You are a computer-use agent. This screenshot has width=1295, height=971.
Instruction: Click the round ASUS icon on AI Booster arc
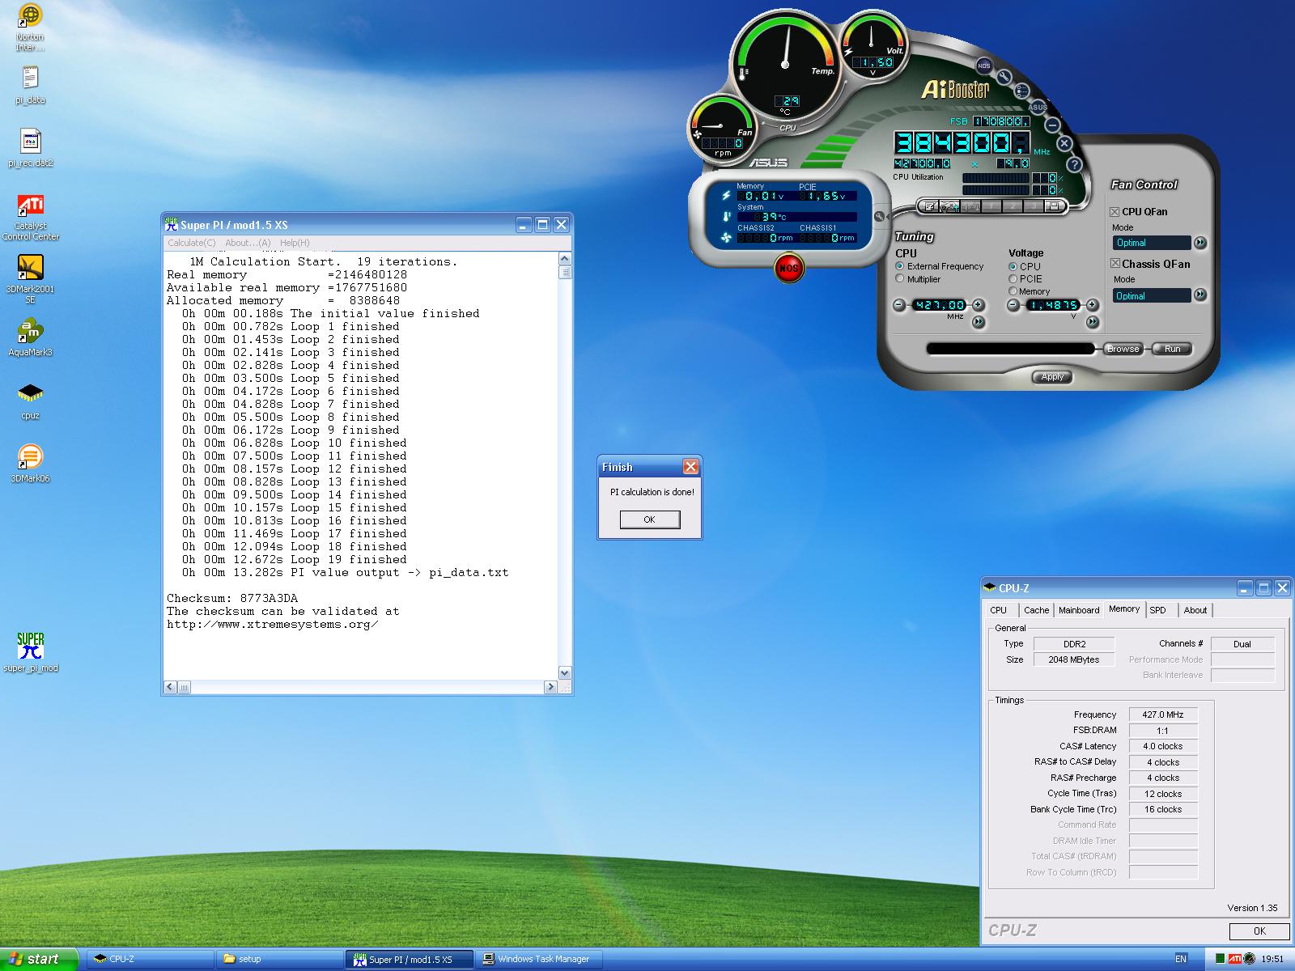[x=1038, y=107]
